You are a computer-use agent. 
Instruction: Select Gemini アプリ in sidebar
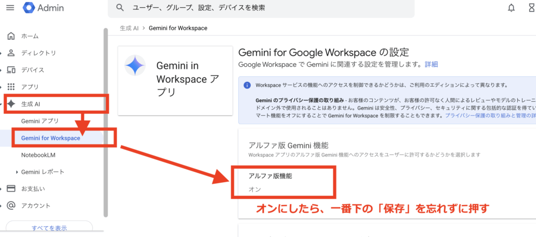coord(40,121)
